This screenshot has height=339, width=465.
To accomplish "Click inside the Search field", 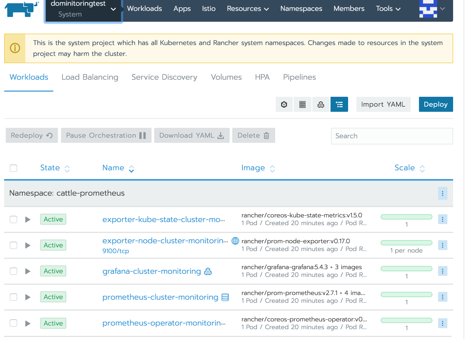I will tap(392, 136).
